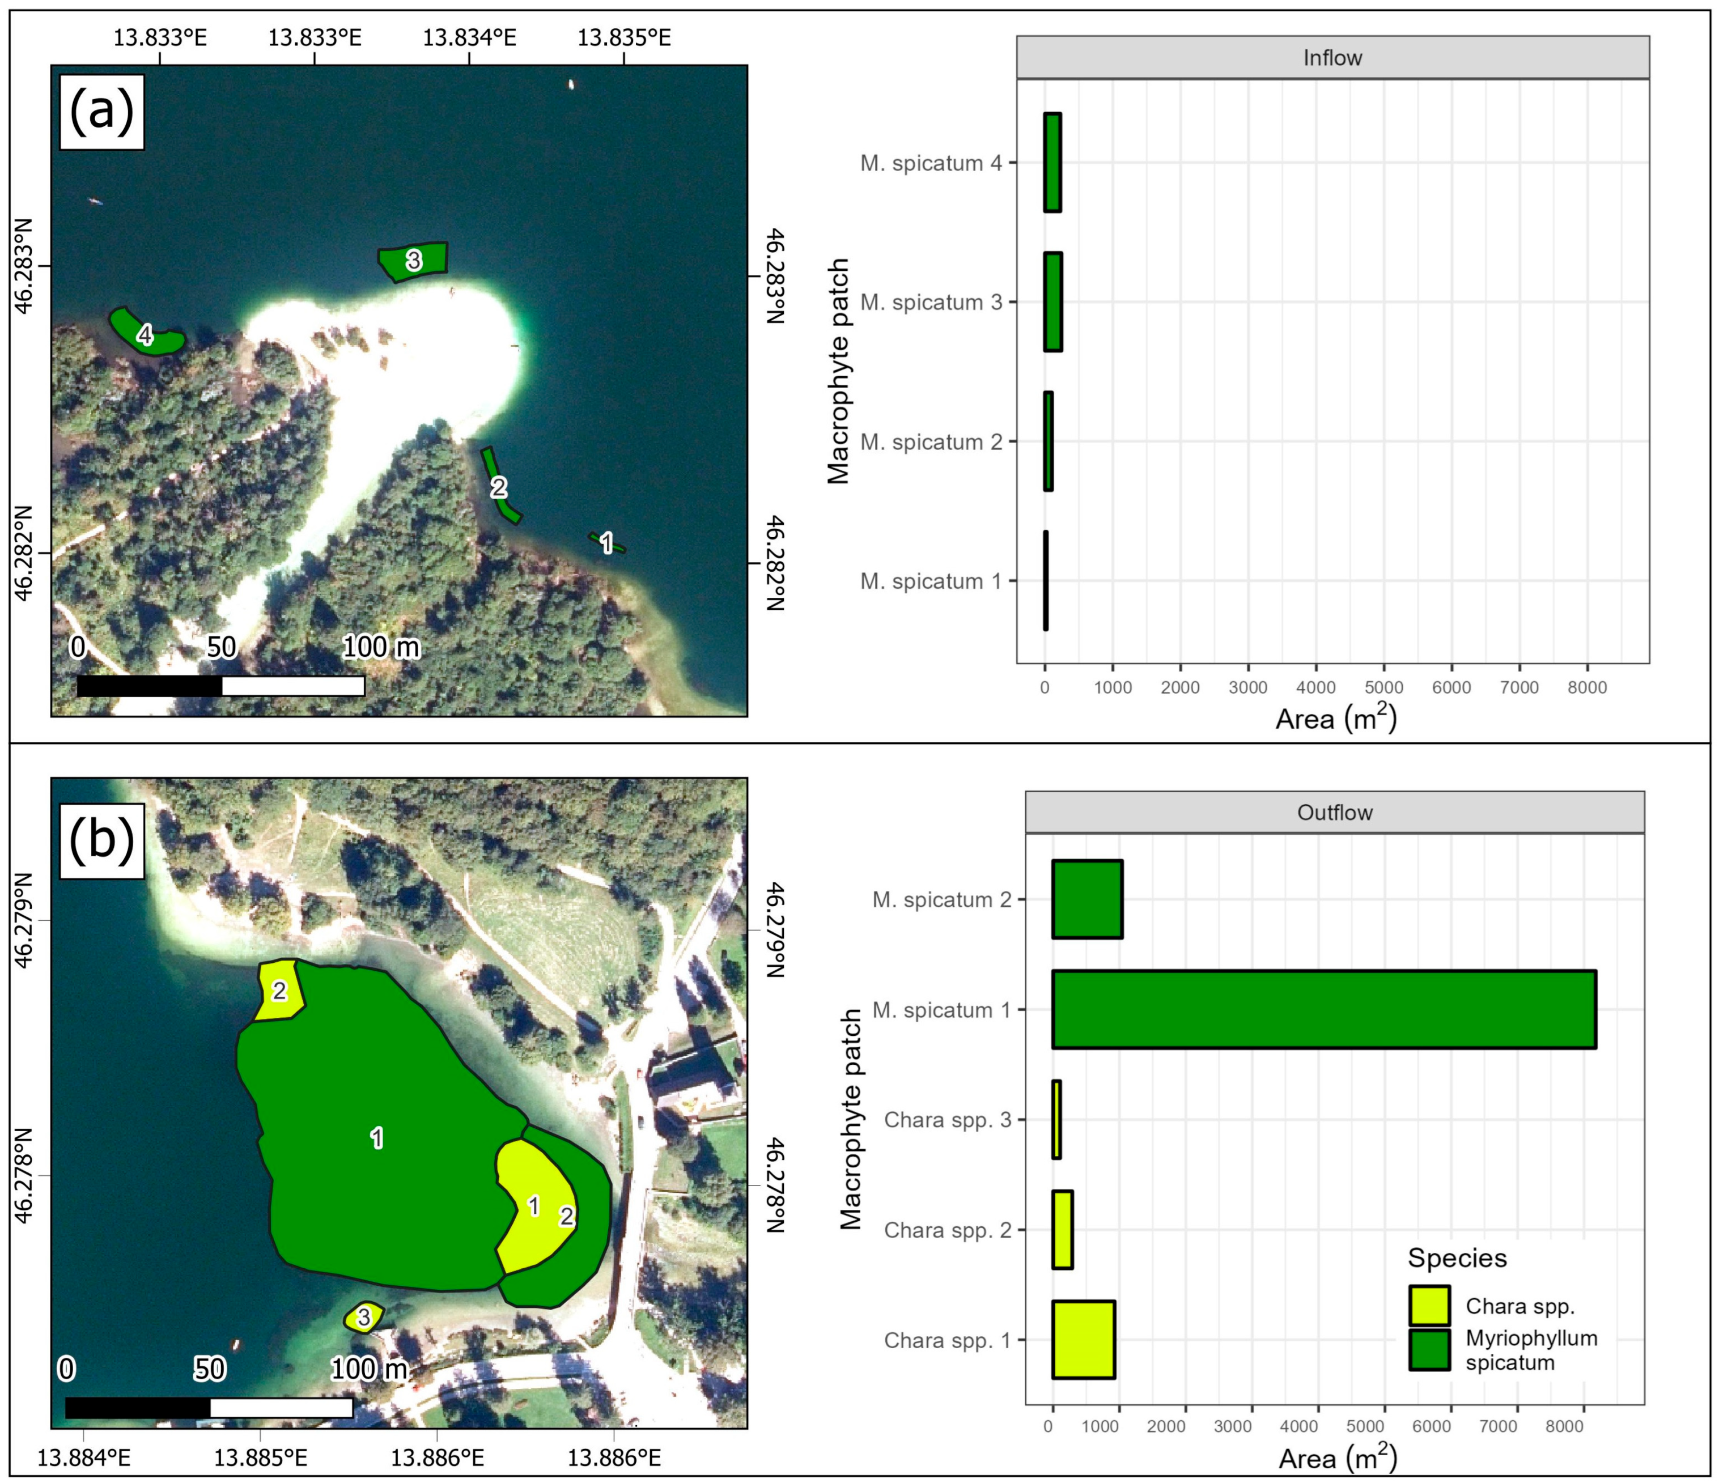Select the Outflow panel header
This screenshot has height=1483, width=1719.
pyautogui.click(x=1334, y=812)
